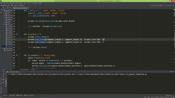Open the VCS menu
Screen dimensions: 175x98
pyautogui.click(x=32, y=3)
